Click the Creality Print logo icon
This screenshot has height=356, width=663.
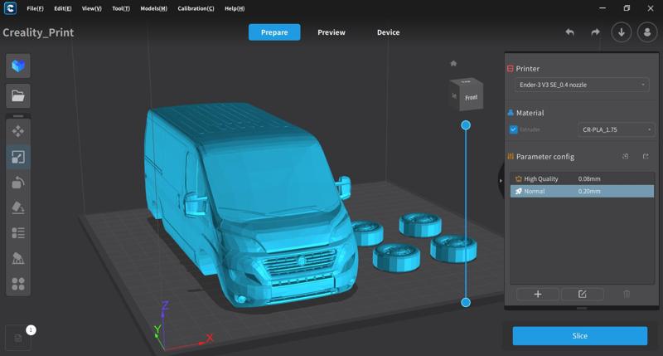pyautogui.click(x=10, y=8)
